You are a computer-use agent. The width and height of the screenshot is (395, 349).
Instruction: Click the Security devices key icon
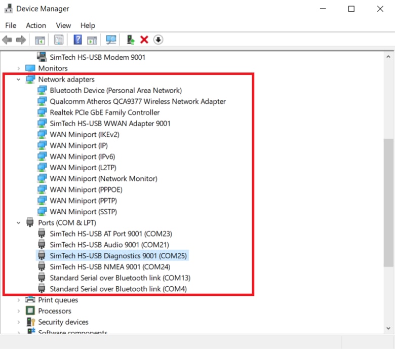point(31,322)
